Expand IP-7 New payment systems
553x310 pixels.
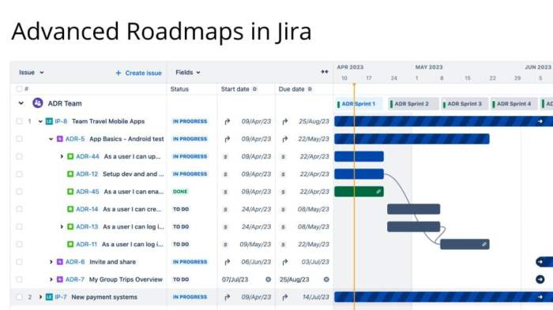pyautogui.click(x=40, y=297)
